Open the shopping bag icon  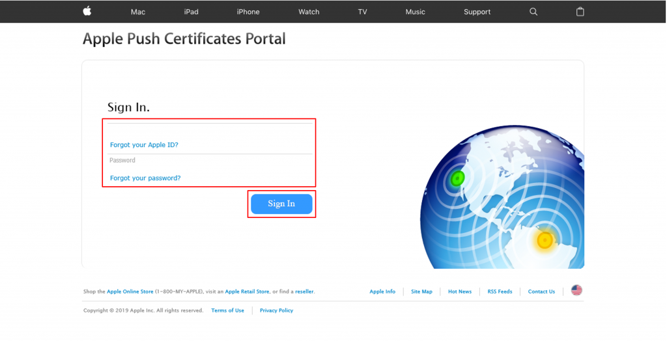pos(580,12)
